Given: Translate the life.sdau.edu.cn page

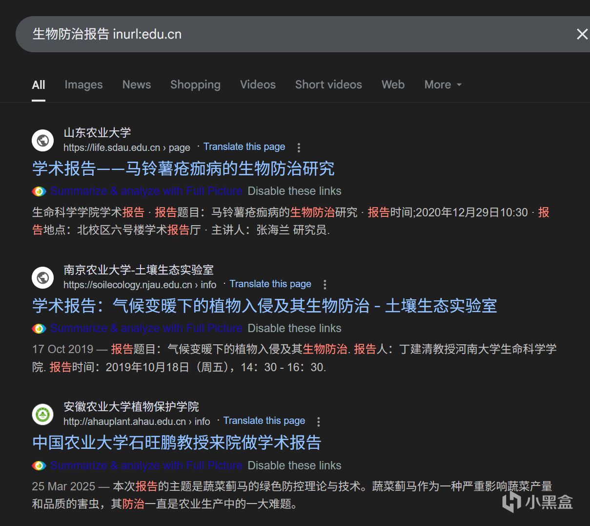Looking at the screenshot, I should 244,147.
